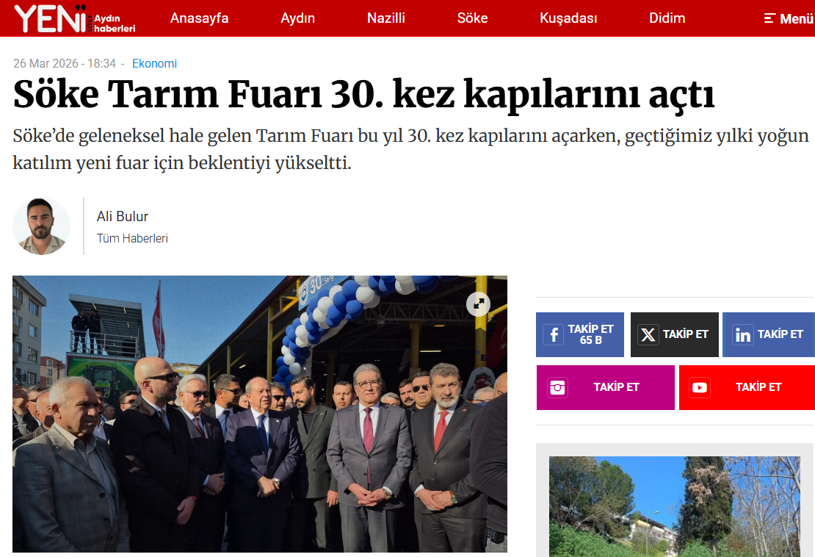This screenshot has width=815, height=557.
Task: Open author Ali Bulur's profile link
Action: 122,216
